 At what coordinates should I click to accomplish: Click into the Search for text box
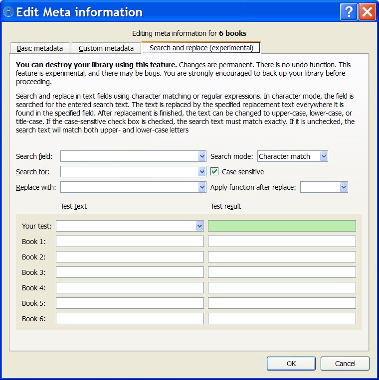coord(129,172)
